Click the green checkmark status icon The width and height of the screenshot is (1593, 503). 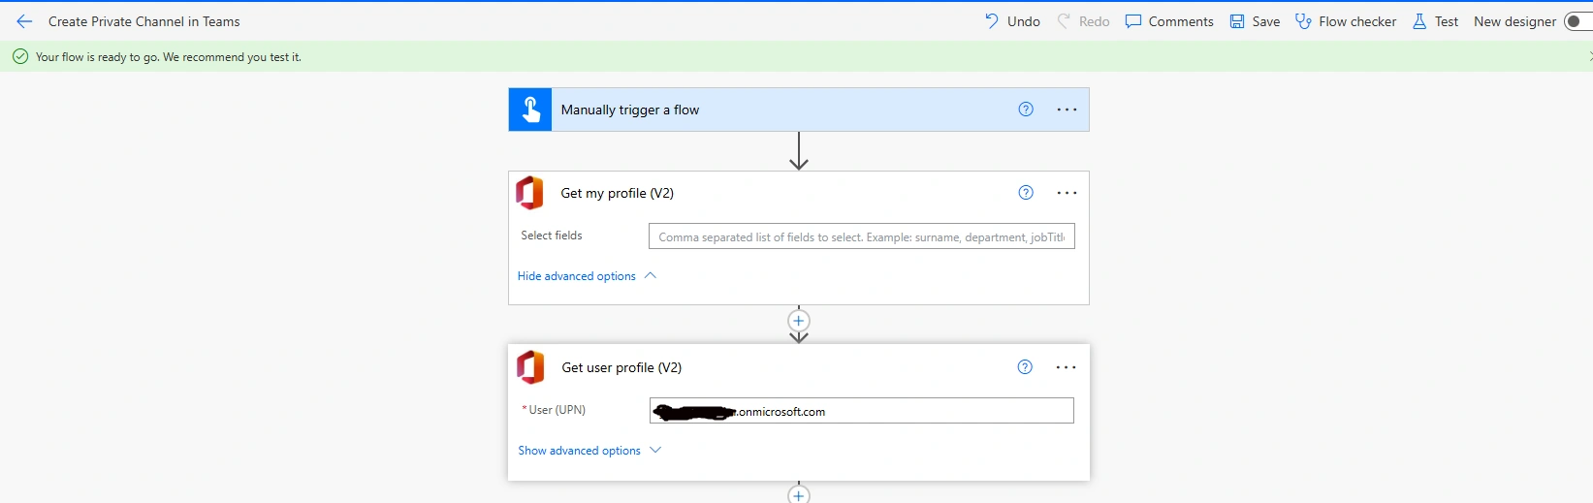click(20, 57)
